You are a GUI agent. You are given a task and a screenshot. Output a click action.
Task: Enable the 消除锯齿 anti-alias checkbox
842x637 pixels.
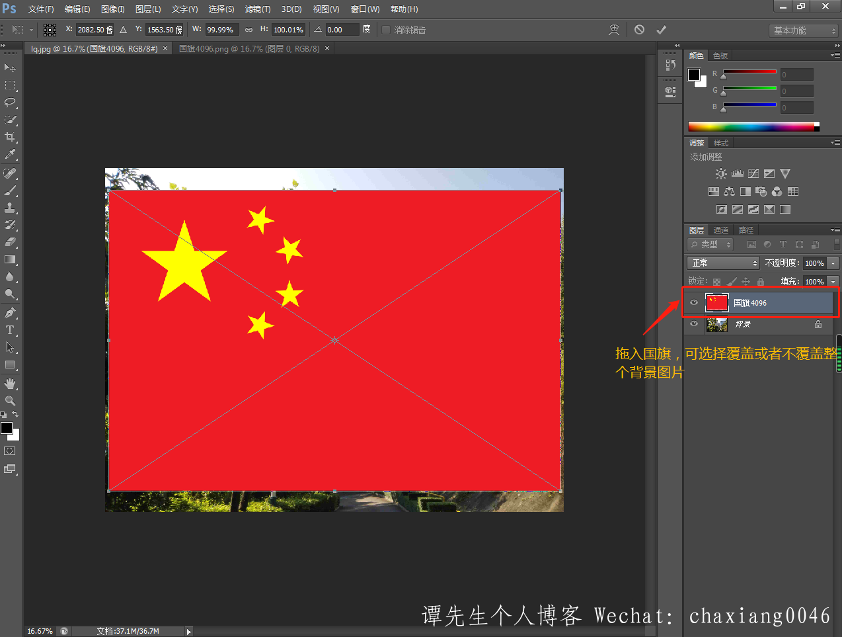click(386, 30)
